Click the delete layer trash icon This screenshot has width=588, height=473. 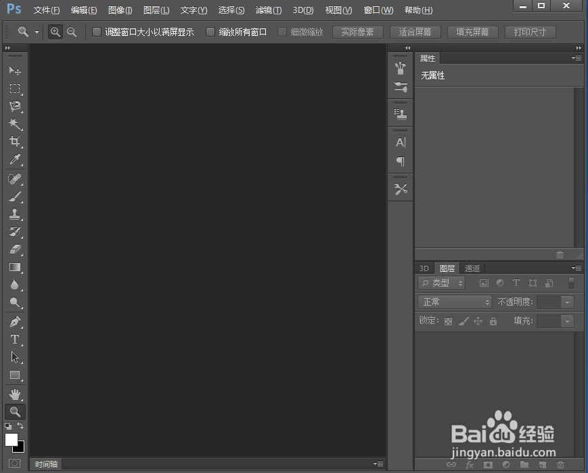pyautogui.click(x=560, y=465)
